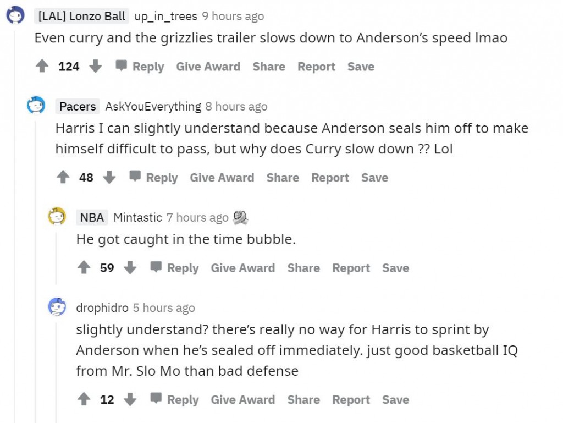Click the downvote arrow on AskYouEverything's comment
Image resolution: width=563 pixels, height=423 pixels.
[x=109, y=177]
